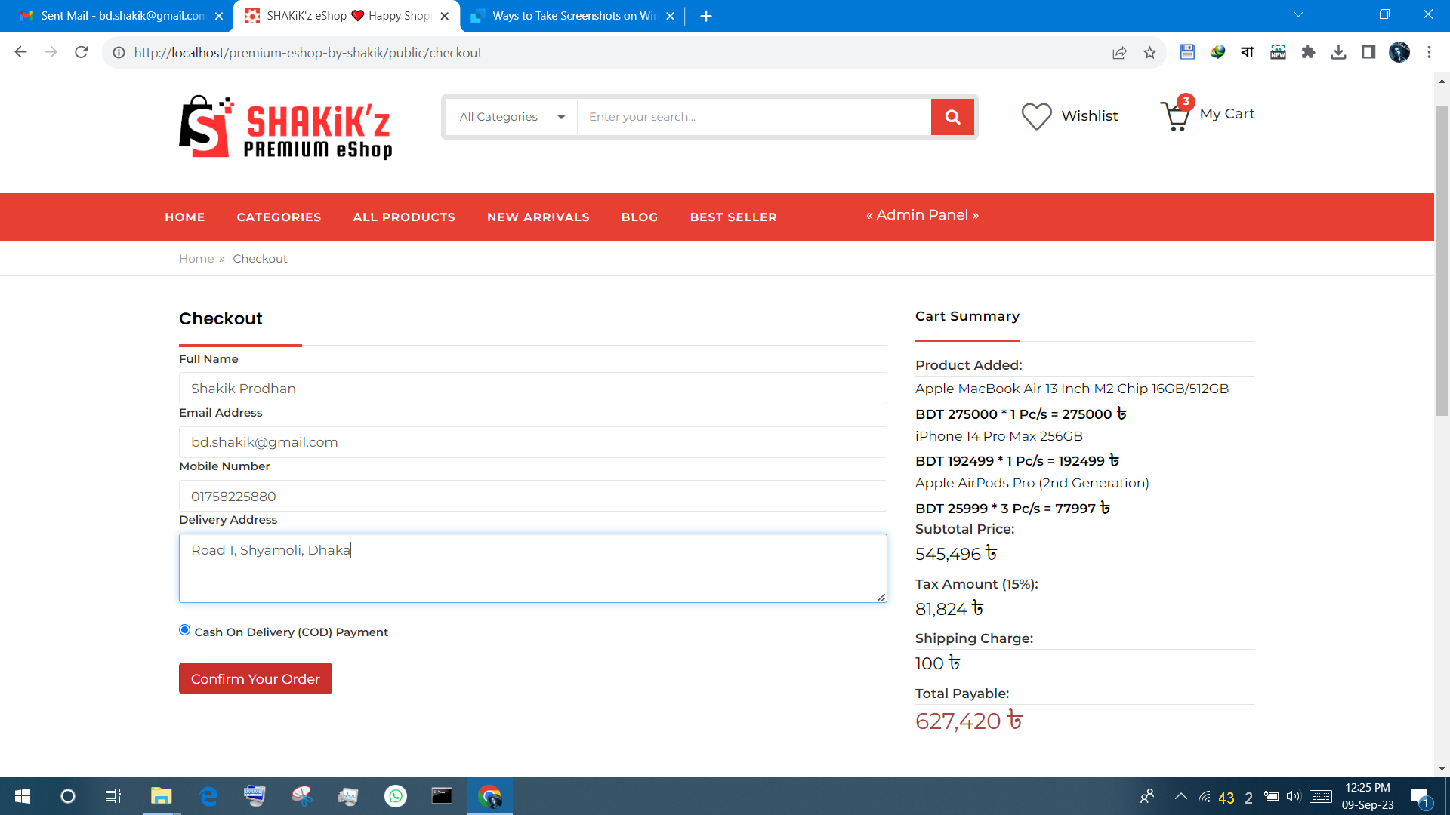The width and height of the screenshot is (1450, 815).
Task: Click the Delivery Address textarea
Action: pos(532,568)
